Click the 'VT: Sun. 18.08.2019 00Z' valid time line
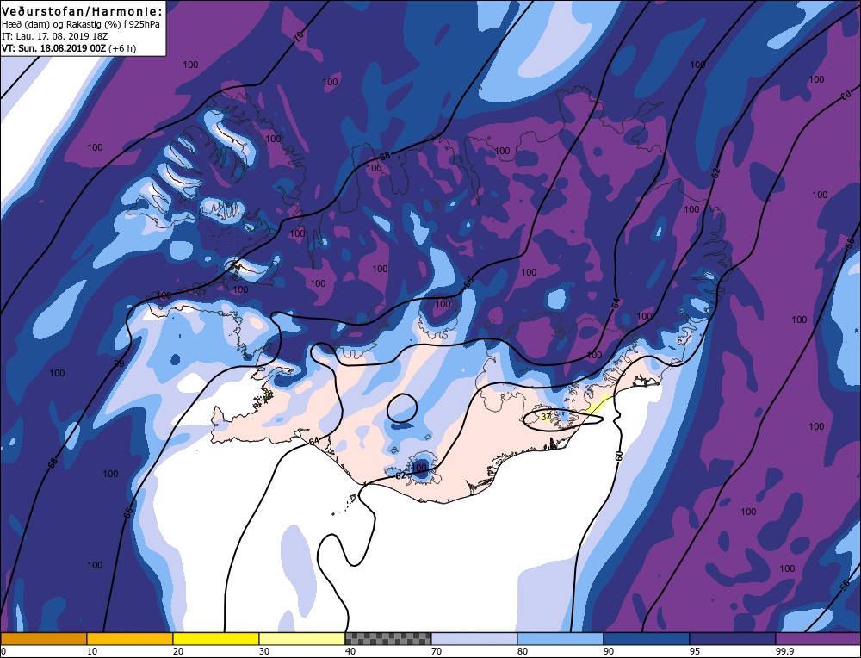The width and height of the screenshot is (861, 658). coord(53,48)
